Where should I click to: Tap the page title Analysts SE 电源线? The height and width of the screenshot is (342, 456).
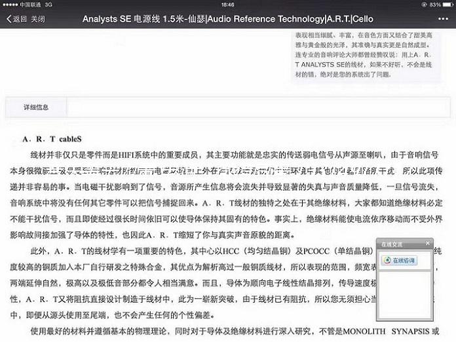228,19
